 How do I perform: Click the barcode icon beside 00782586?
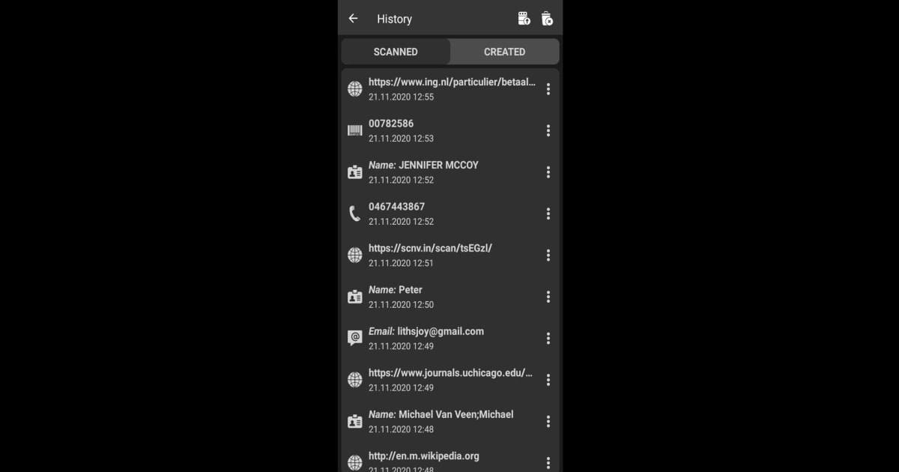[355, 130]
